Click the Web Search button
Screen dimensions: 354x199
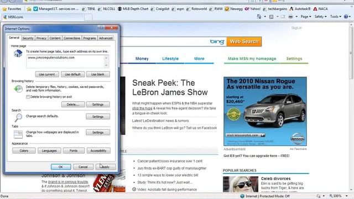pyautogui.click(x=244, y=41)
